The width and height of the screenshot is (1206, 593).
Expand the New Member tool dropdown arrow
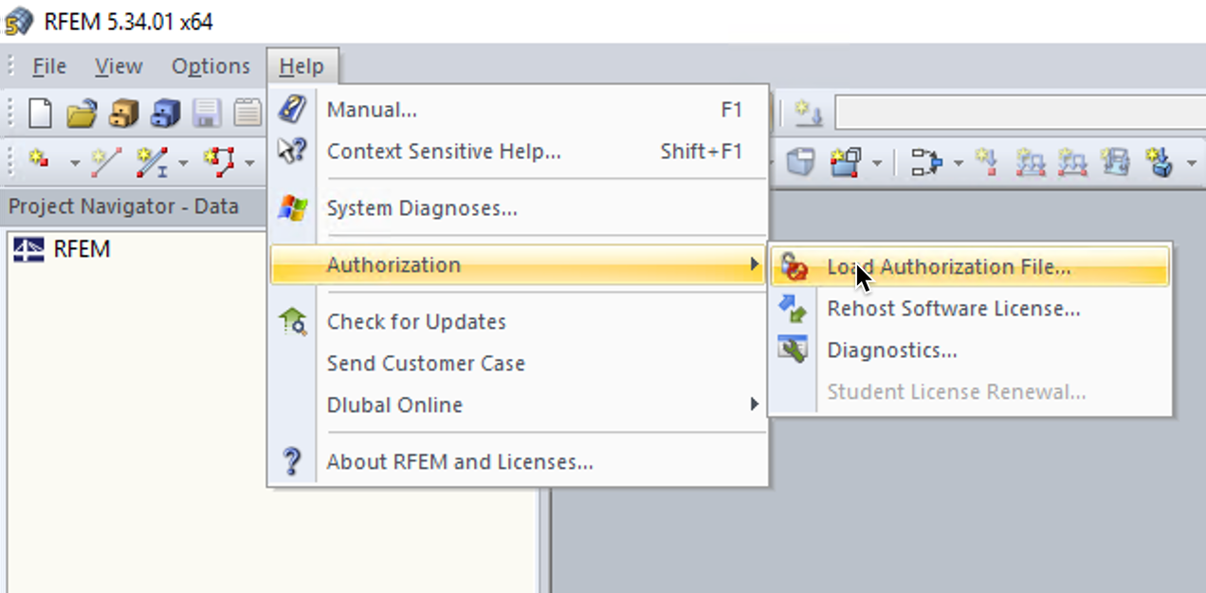click(183, 164)
